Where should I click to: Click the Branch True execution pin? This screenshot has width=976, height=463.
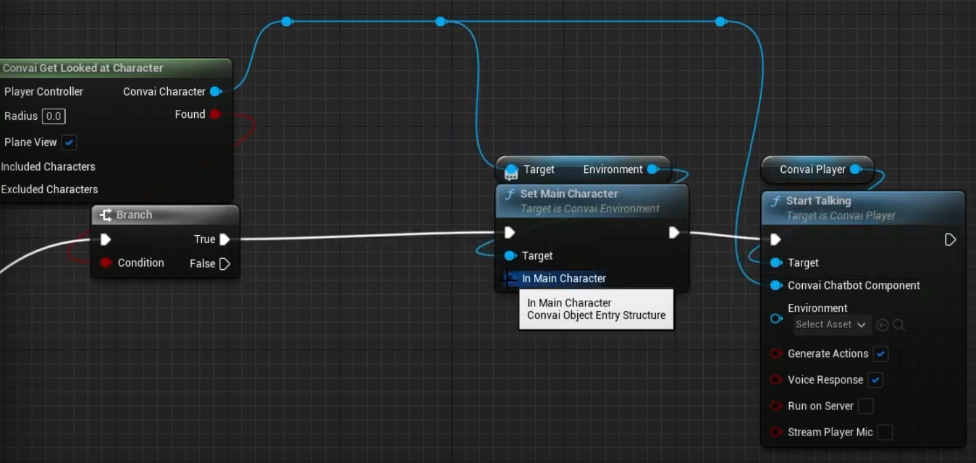pos(224,239)
